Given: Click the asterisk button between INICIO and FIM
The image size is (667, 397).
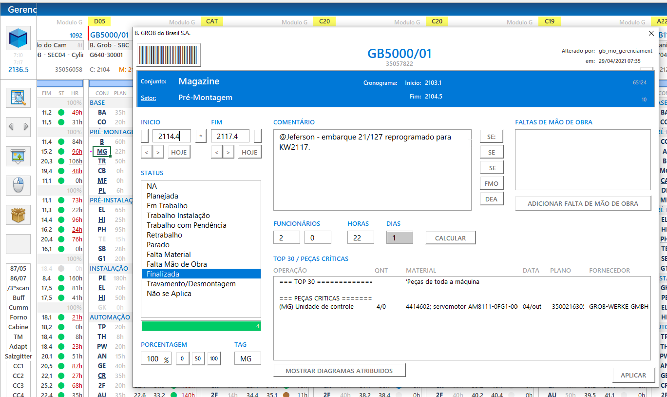Looking at the screenshot, I should 201,136.
